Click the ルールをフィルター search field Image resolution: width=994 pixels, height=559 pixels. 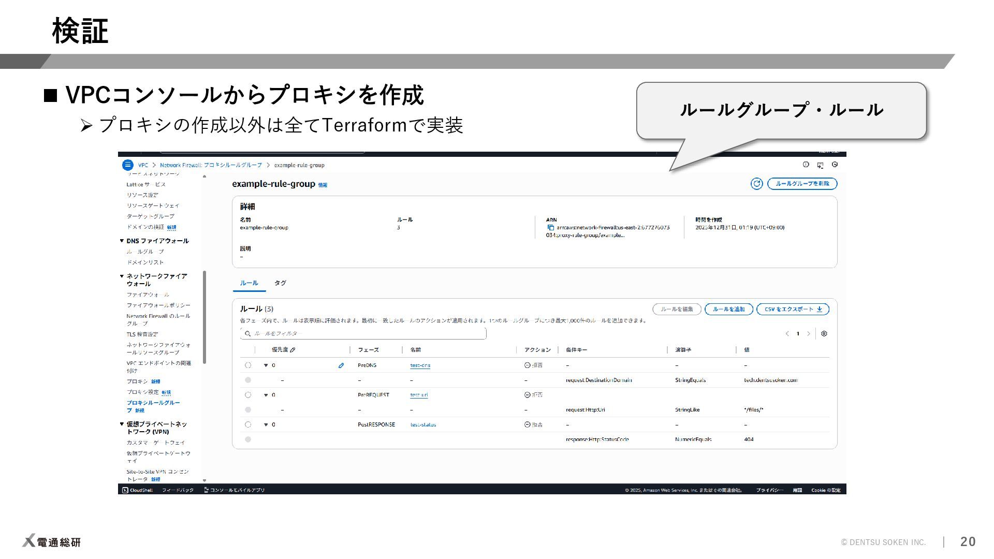(363, 334)
